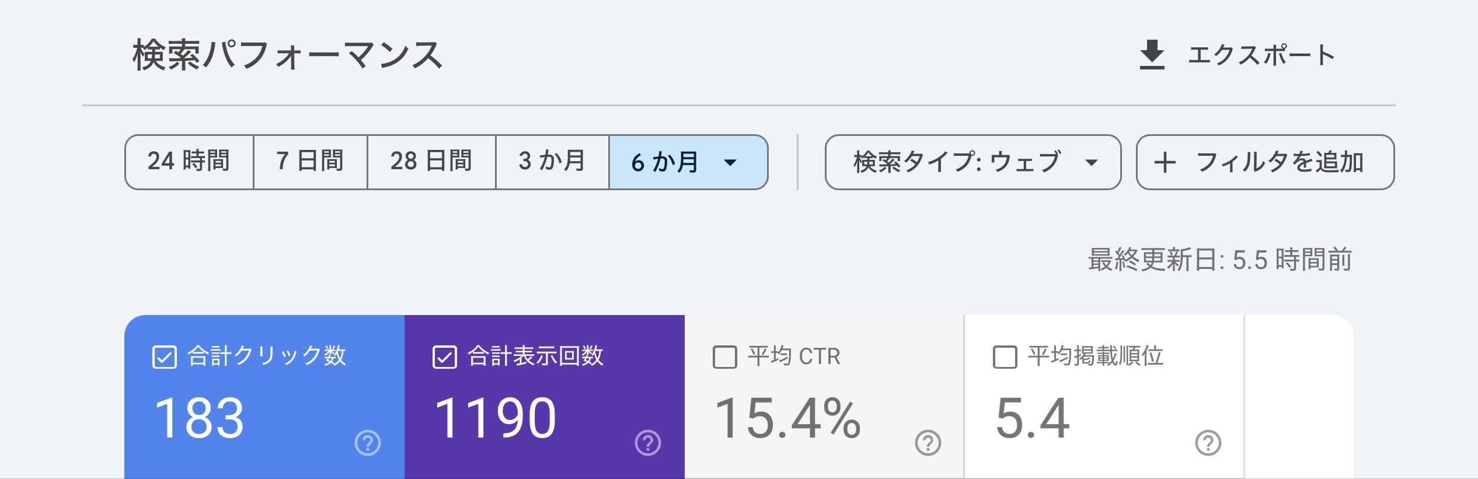Click help icon on 合計クリック数 card
The width and height of the screenshot is (1478, 479).
368,443
